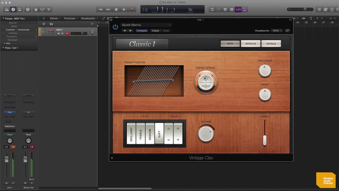Image resolution: width=339 pixels, height=191 pixels.
Task: Click the Copiar button
Action: click(155, 31)
